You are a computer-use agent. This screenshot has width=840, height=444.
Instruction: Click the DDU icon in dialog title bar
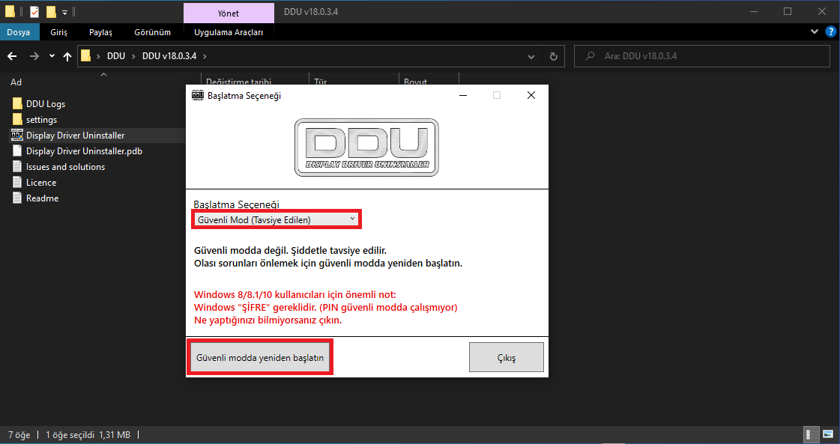tap(198, 96)
